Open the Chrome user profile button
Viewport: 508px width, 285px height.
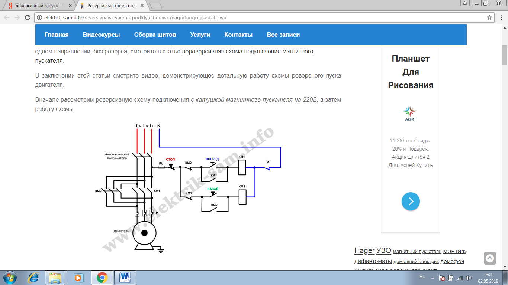[x=465, y=3]
